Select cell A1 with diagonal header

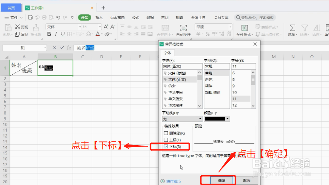pyautogui.click(x=24, y=68)
